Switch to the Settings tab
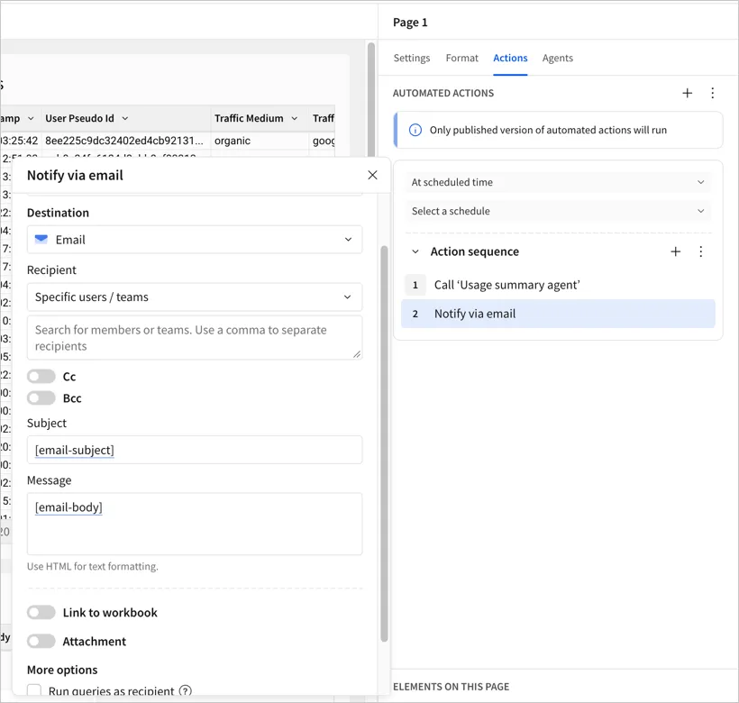 [x=412, y=58]
